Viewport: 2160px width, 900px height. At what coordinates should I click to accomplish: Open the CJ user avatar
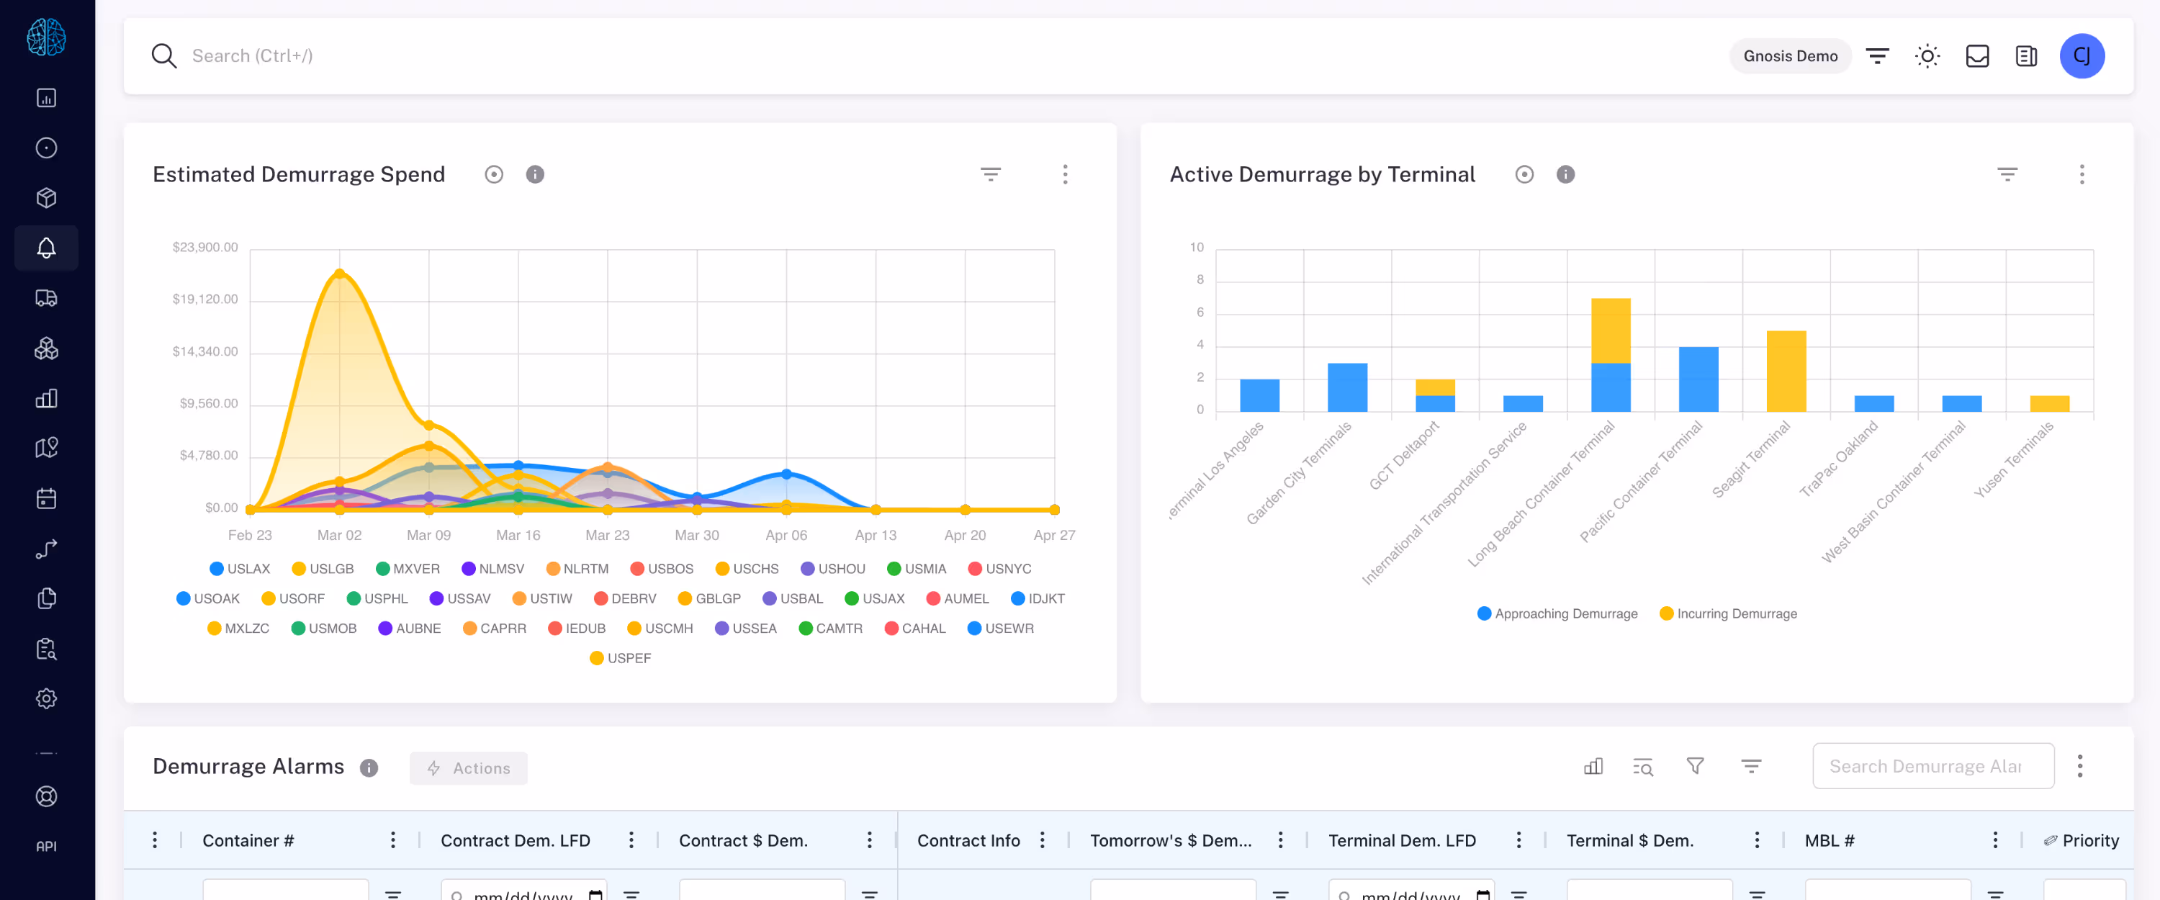coord(2082,56)
